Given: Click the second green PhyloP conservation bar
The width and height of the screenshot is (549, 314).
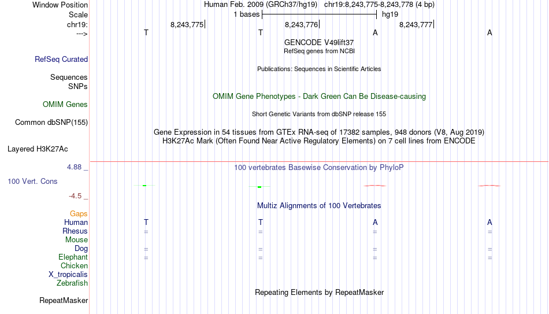Looking at the screenshot, I should 259,187.
